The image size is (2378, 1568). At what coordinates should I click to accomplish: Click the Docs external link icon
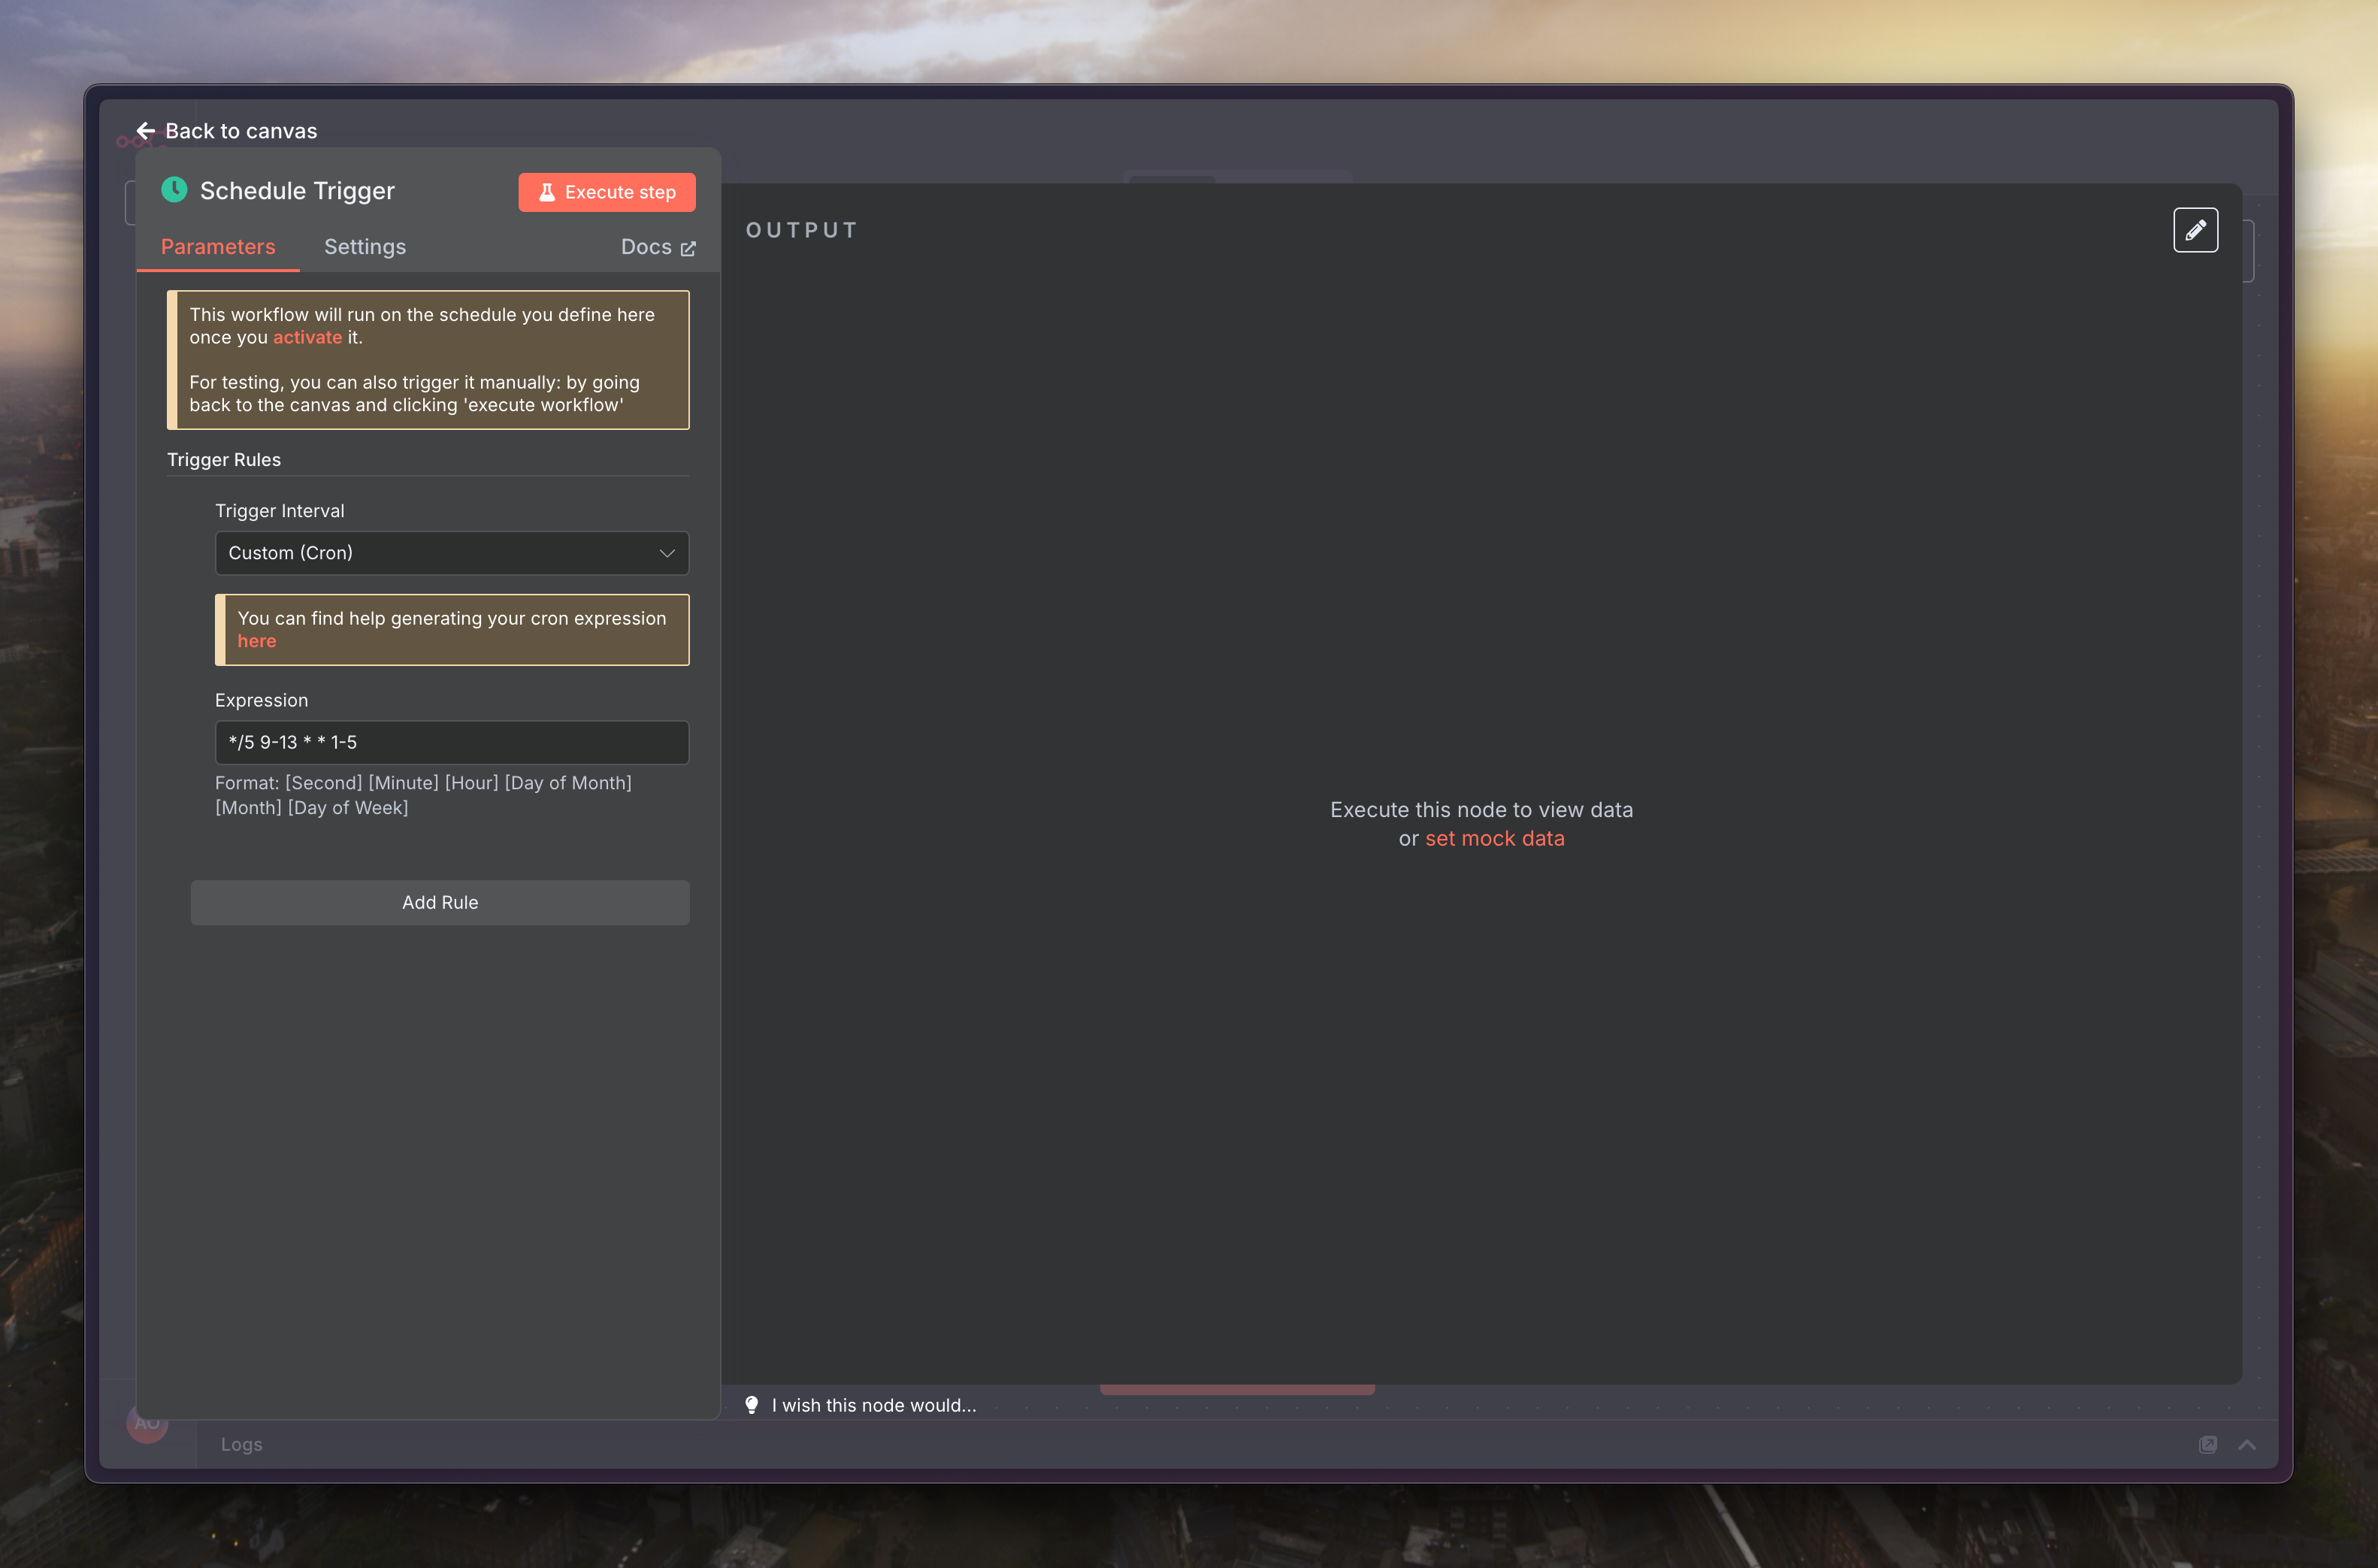click(688, 248)
